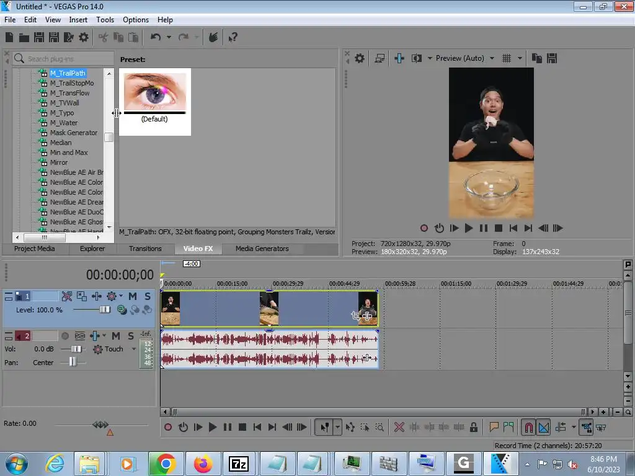Open Audio Track FX on track 2

point(94,336)
